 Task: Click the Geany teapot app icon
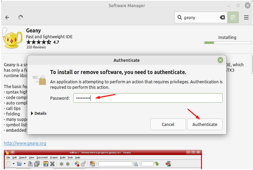coord(12,38)
